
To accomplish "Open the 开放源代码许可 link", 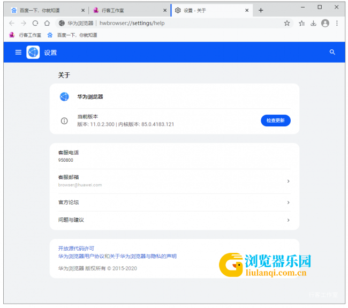I will (76, 249).
